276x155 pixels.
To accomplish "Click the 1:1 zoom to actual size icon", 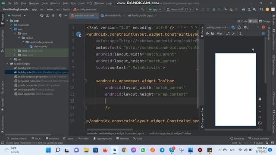I will 260,118.
